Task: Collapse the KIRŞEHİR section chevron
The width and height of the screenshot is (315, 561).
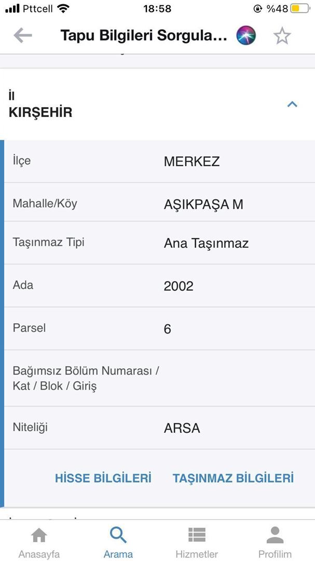Action: coord(292,104)
